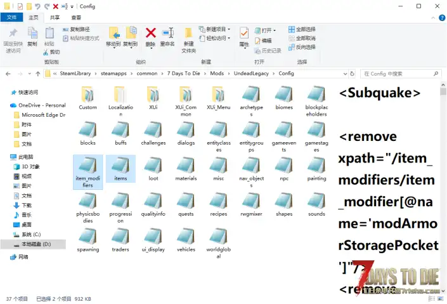Select the items file icon
The height and width of the screenshot is (304, 447).
120,165
